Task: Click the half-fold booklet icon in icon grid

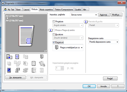Action: tap(42, 56)
